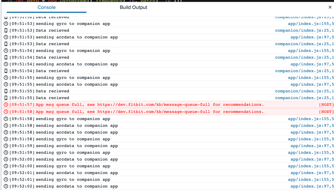Click phone icon on last 09:51:55 Data recieved row

6,98
